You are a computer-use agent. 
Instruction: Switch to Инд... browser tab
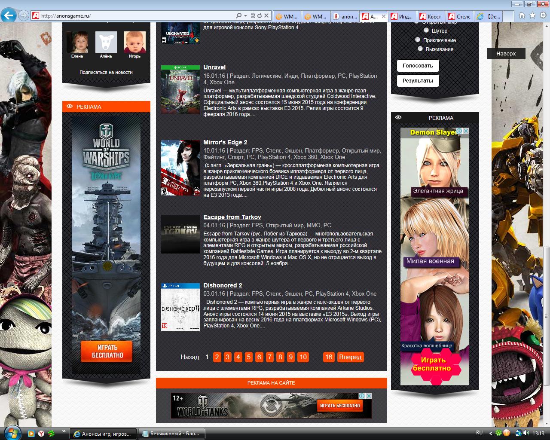402,16
